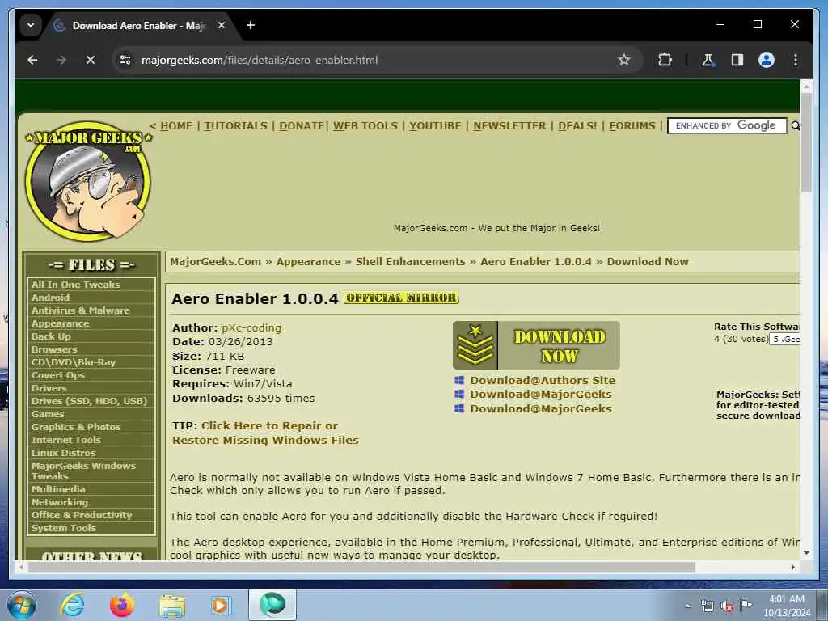Click the Google enhanced search box
Screen dimensions: 828x621
pyautogui.click(x=727, y=125)
